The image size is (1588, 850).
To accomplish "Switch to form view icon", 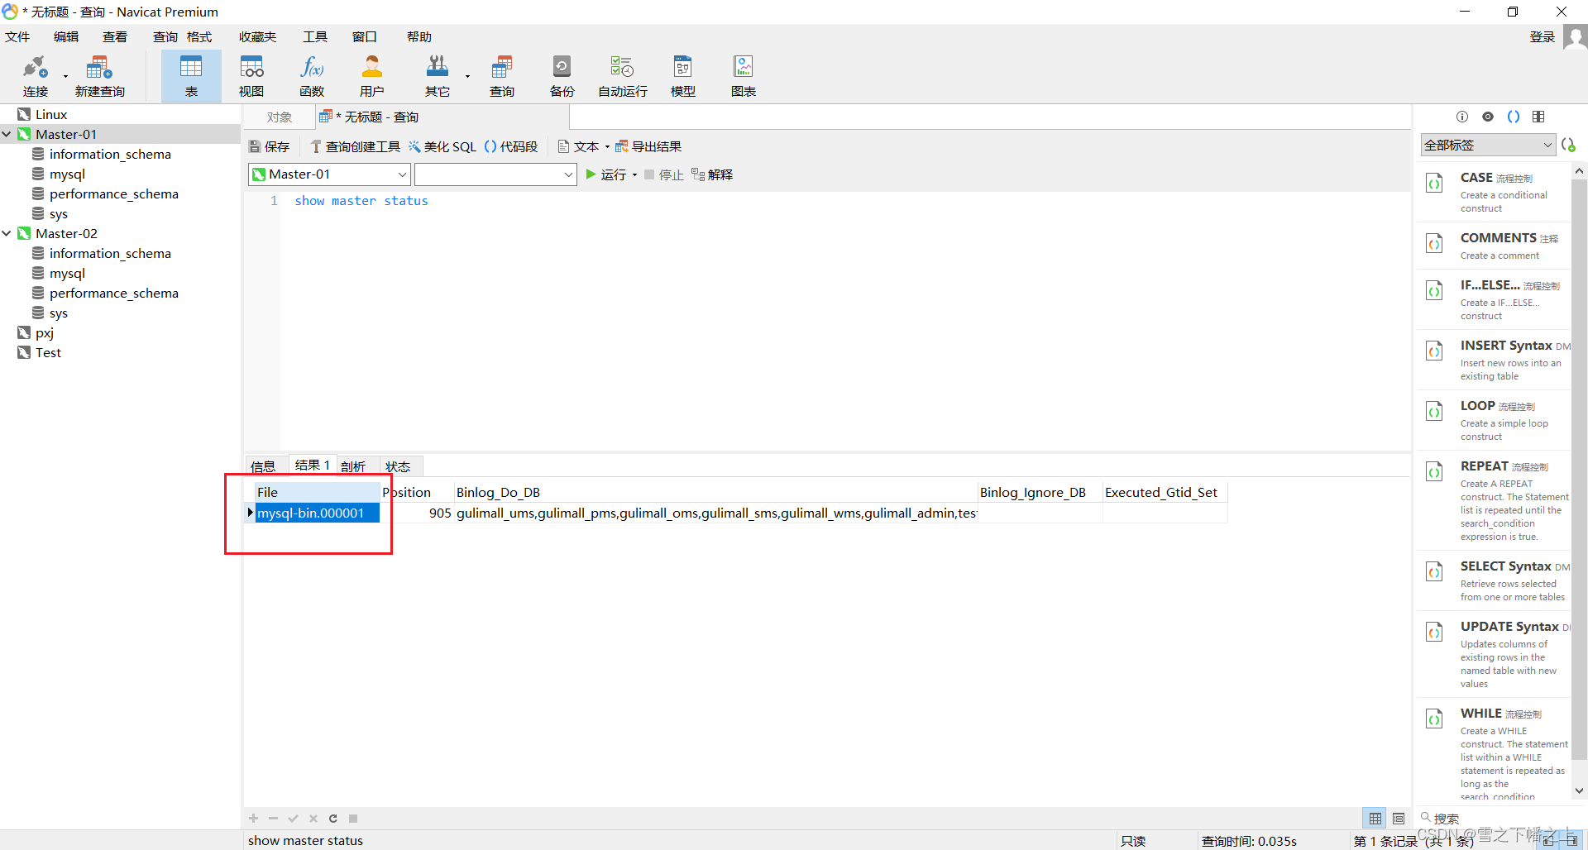I will click(1399, 819).
